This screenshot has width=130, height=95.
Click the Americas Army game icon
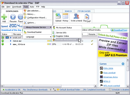[101, 77]
